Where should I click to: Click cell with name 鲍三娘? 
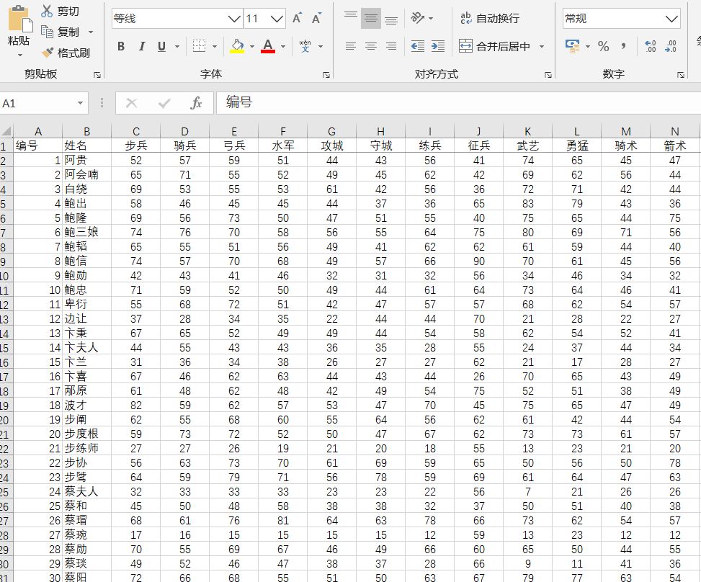(x=86, y=233)
